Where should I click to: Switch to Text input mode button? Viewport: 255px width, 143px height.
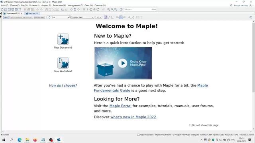[x=6, y=17]
